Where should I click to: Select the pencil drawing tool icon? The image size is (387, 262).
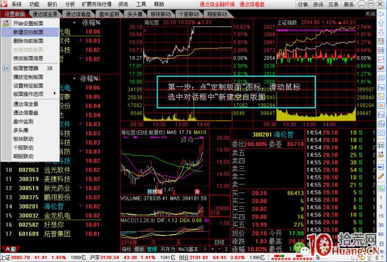click(381, 176)
